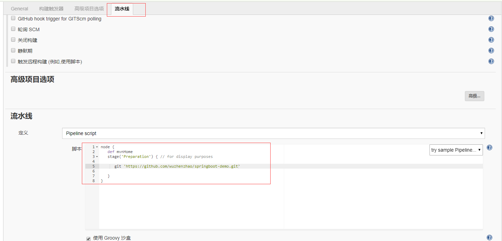Viewport: 502px width, 241px height.
Task: Tick the 轮询 SCM checkbox
Action: click(x=13, y=29)
